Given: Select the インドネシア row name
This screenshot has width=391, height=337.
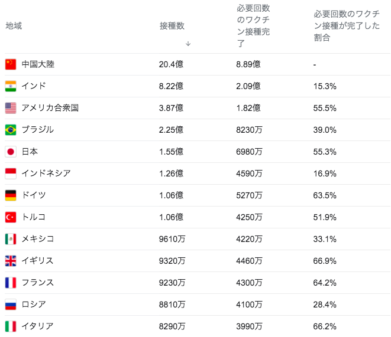Looking at the screenshot, I should point(46,174).
